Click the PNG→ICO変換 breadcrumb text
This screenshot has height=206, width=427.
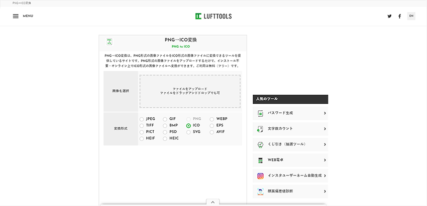(x=22, y=3)
